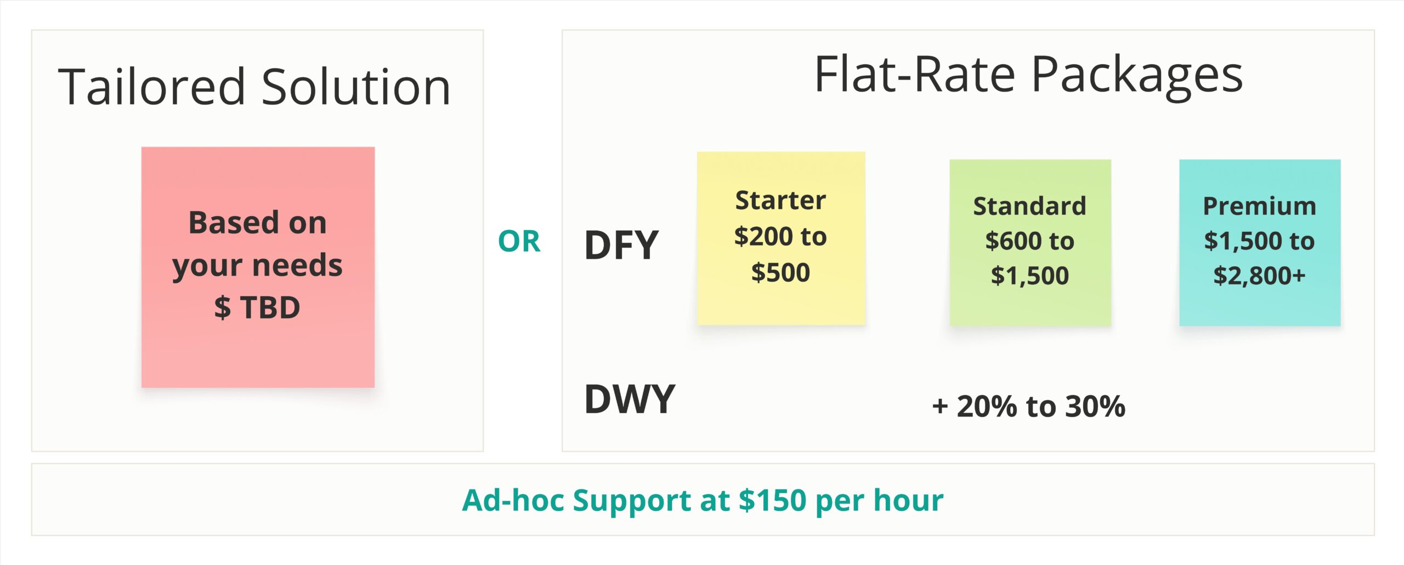Click the "$200 to $500" price
1404x565 pixels.
coord(780,254)
